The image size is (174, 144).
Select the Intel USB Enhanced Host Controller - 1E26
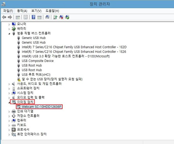pyautogui.click(x=74, y=52)
